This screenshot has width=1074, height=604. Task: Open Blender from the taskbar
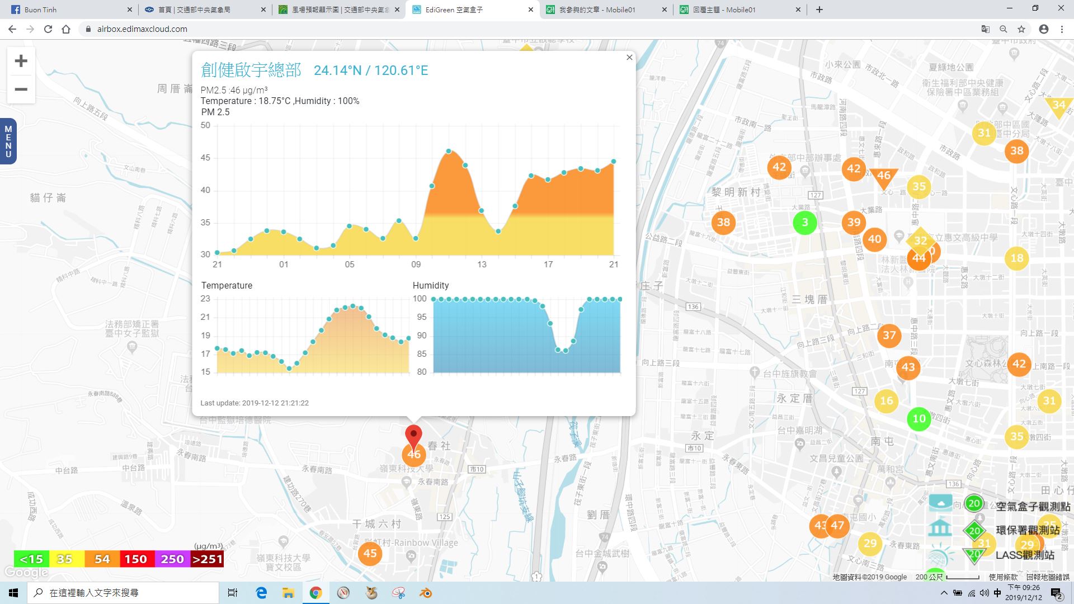(426, 593)
